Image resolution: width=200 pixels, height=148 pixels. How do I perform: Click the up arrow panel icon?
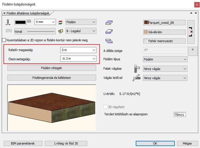[191, 13]
